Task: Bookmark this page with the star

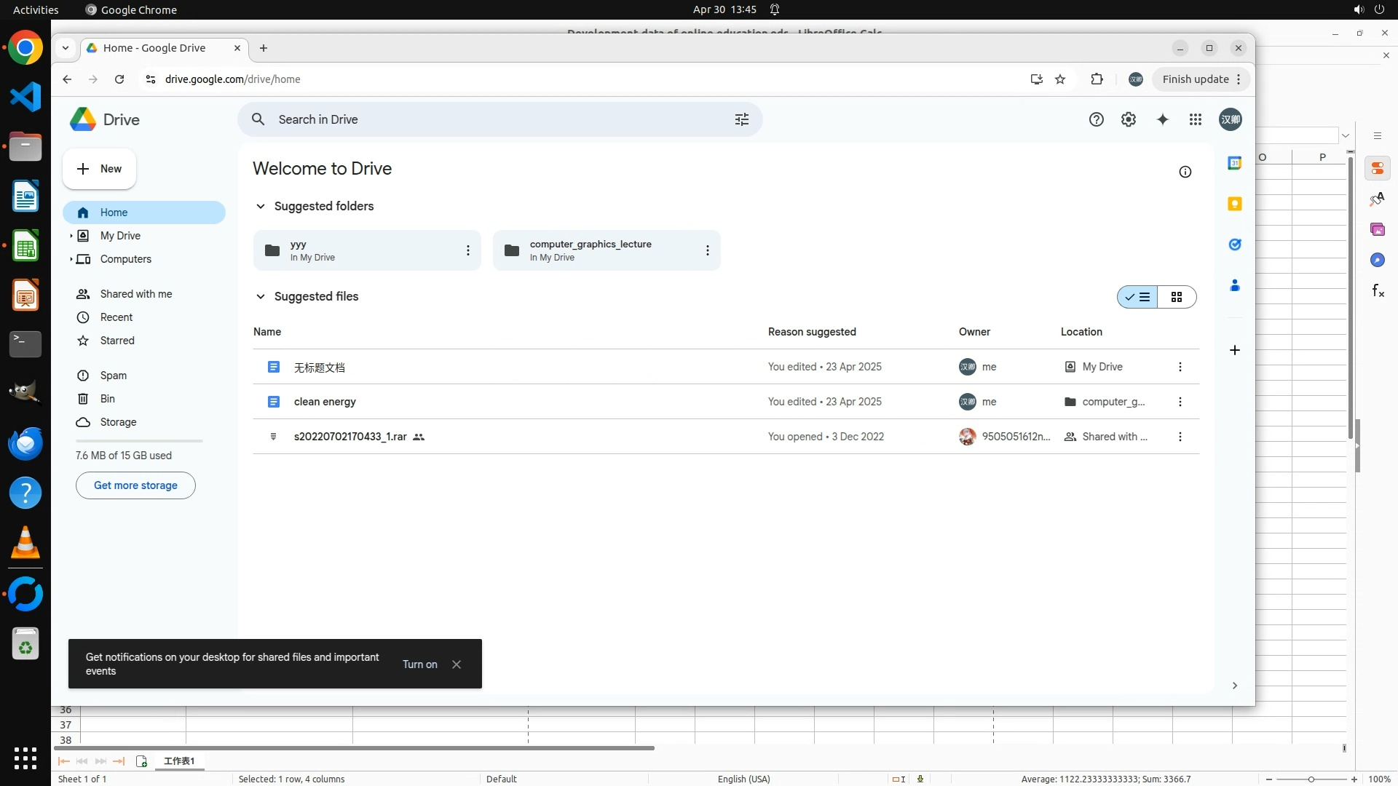Action: point(1060,79)
